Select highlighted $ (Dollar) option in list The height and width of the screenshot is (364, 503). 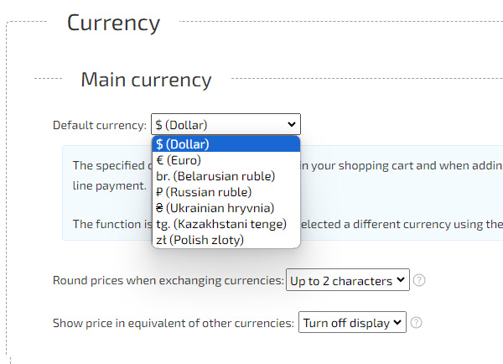click(x=225, y=143)
